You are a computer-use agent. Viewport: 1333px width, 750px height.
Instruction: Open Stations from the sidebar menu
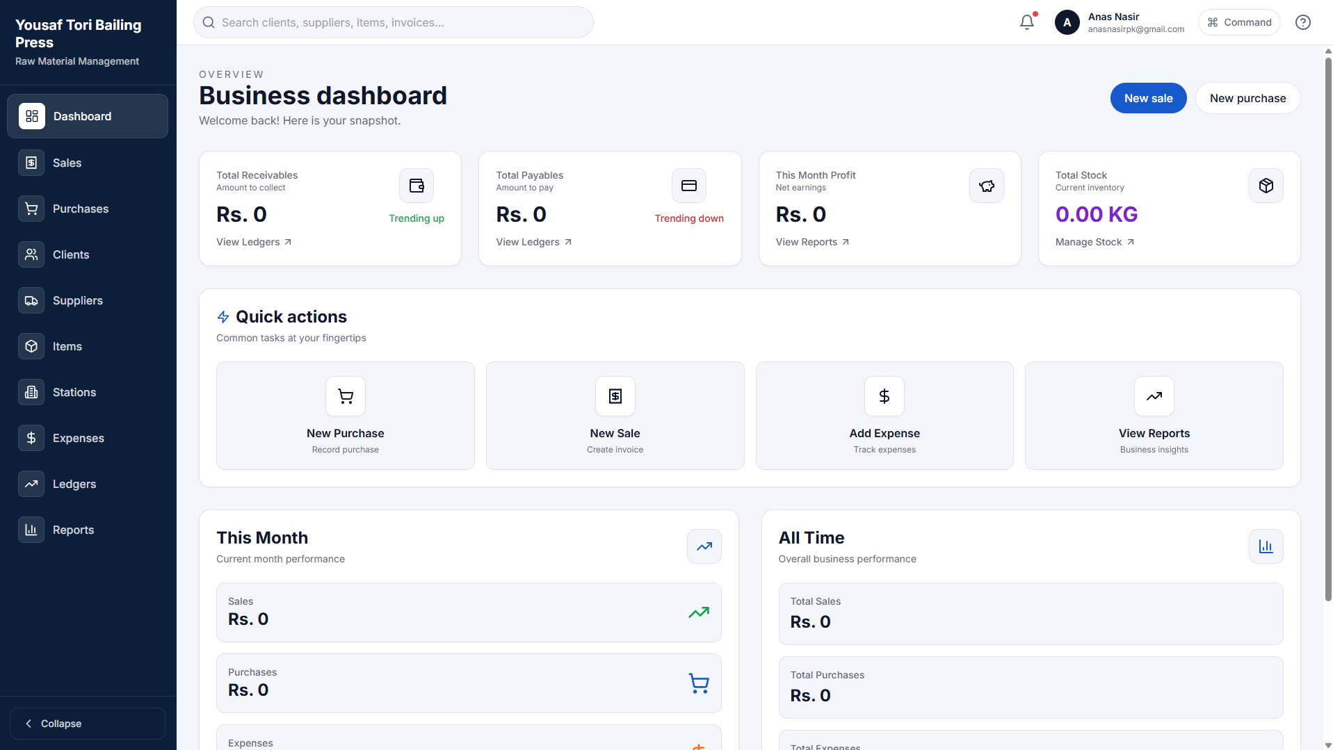(74, 392)
